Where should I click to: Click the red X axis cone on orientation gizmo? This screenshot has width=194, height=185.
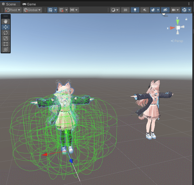(173, 28)
